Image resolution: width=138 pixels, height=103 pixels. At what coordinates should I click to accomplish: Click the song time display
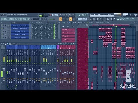click(83, 15)
